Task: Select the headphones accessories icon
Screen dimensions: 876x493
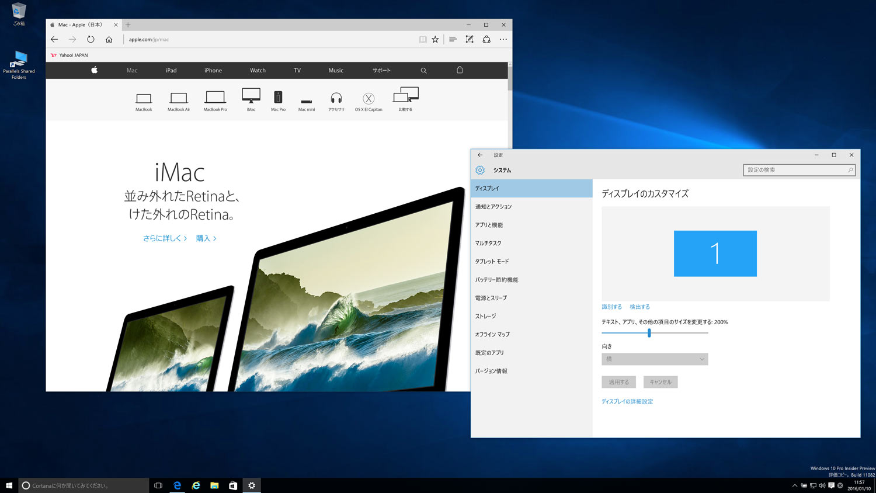Action: [336, 102]
